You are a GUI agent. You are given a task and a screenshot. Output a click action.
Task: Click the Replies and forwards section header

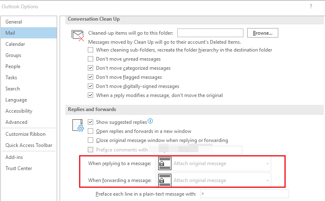pyautogui.click(x=195, y=109)
